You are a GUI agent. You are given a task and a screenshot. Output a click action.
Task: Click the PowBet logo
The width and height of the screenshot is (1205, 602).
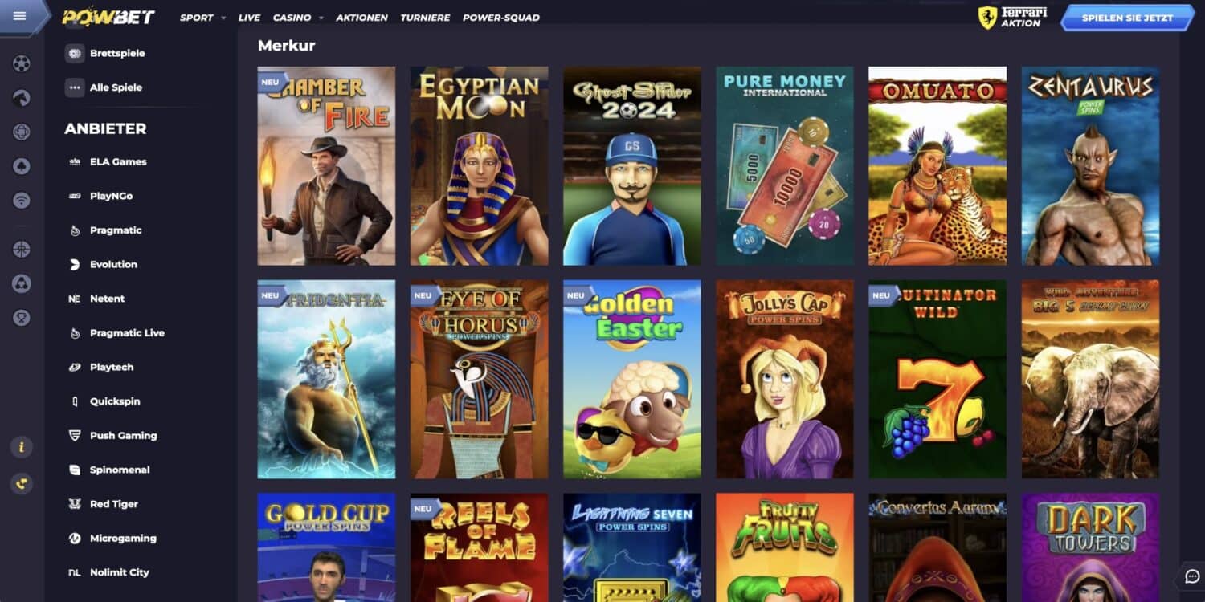click(x=108, y=17)
